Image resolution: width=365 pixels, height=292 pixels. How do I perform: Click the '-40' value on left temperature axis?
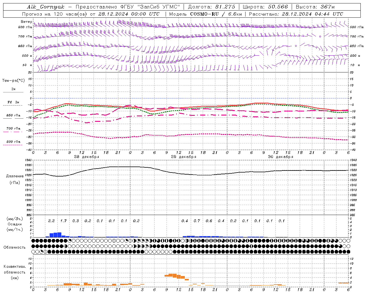click(x=28, y=150)
